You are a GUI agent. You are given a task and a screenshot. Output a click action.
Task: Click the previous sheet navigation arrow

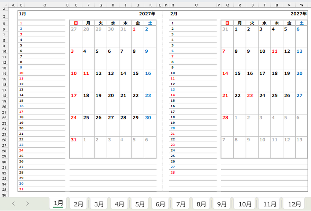(13, 203)
